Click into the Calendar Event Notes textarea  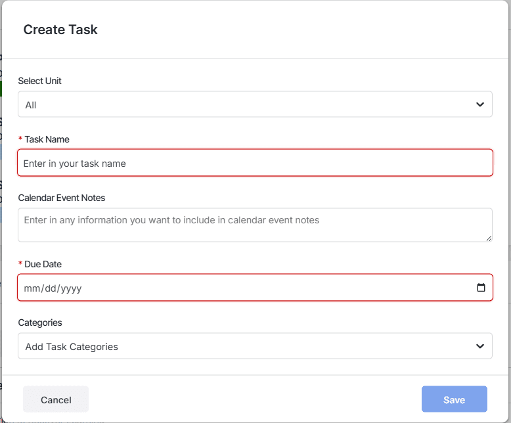255,225
